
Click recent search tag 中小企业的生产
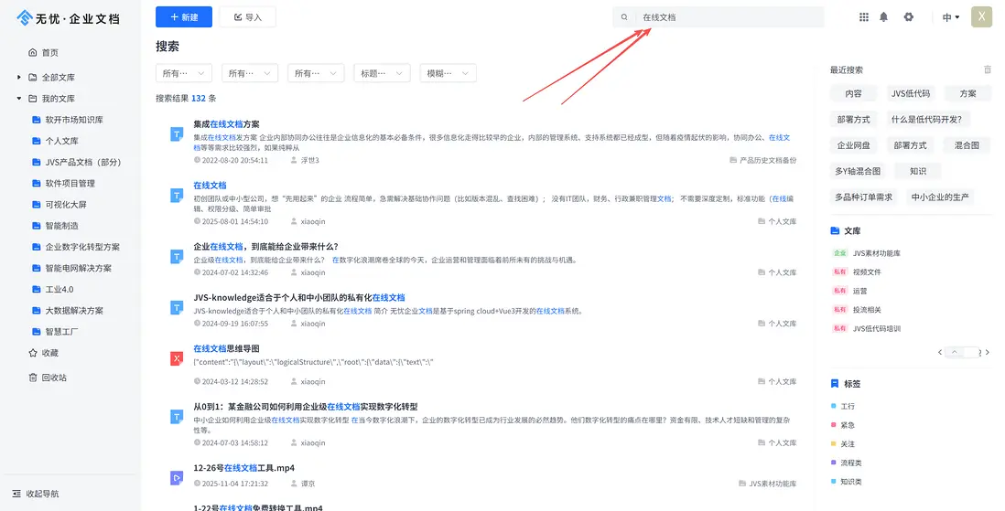click(x=940, y=197)
